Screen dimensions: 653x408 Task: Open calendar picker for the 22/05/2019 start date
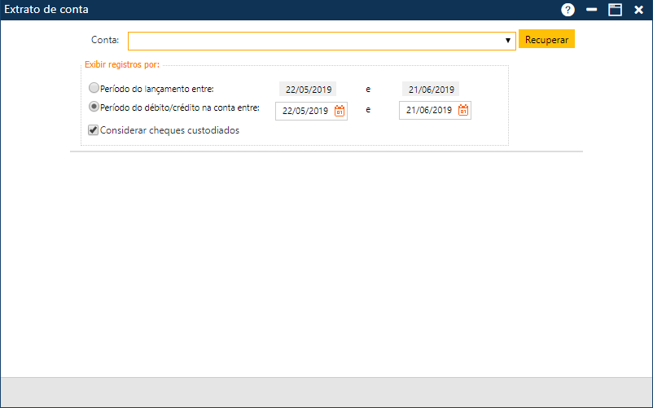click(340, 111)
